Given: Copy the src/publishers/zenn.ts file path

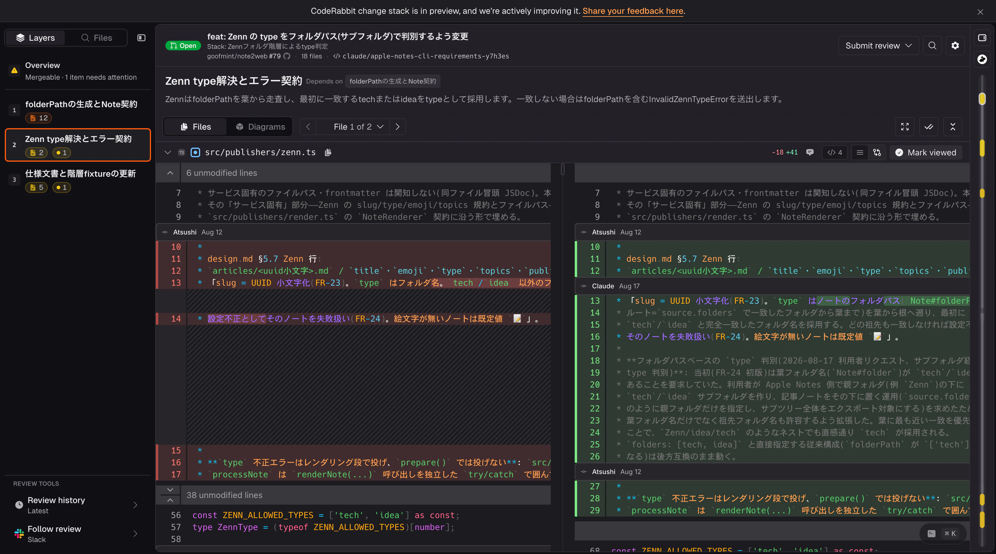Looking at the screenshot, I should (328, 153).
